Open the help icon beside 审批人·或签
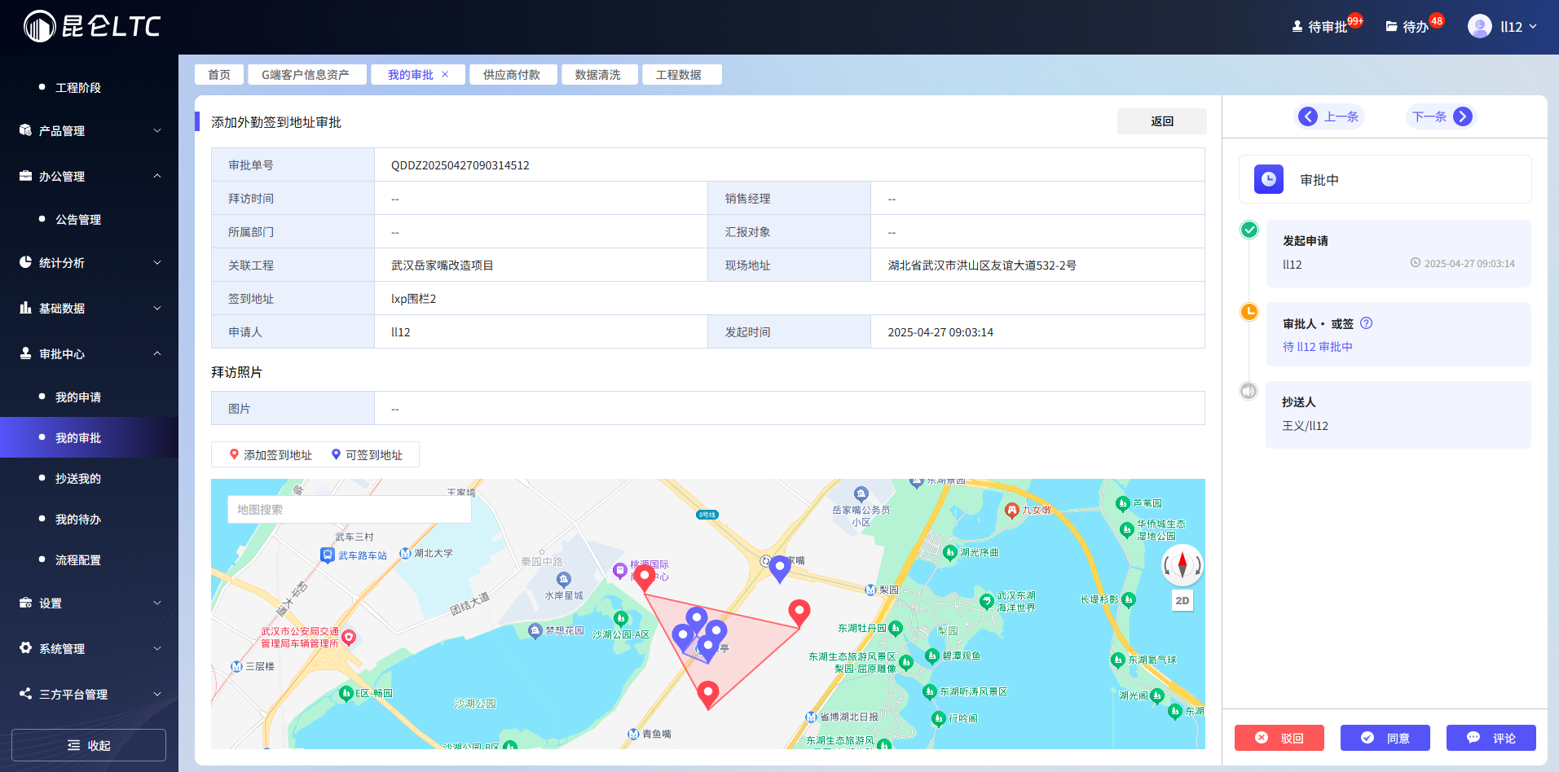This screenshot has height=772, width=1559. tap(1366, 322)
